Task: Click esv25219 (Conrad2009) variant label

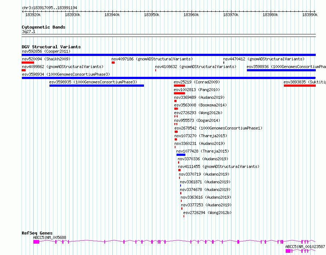Action: click(197, 82)
